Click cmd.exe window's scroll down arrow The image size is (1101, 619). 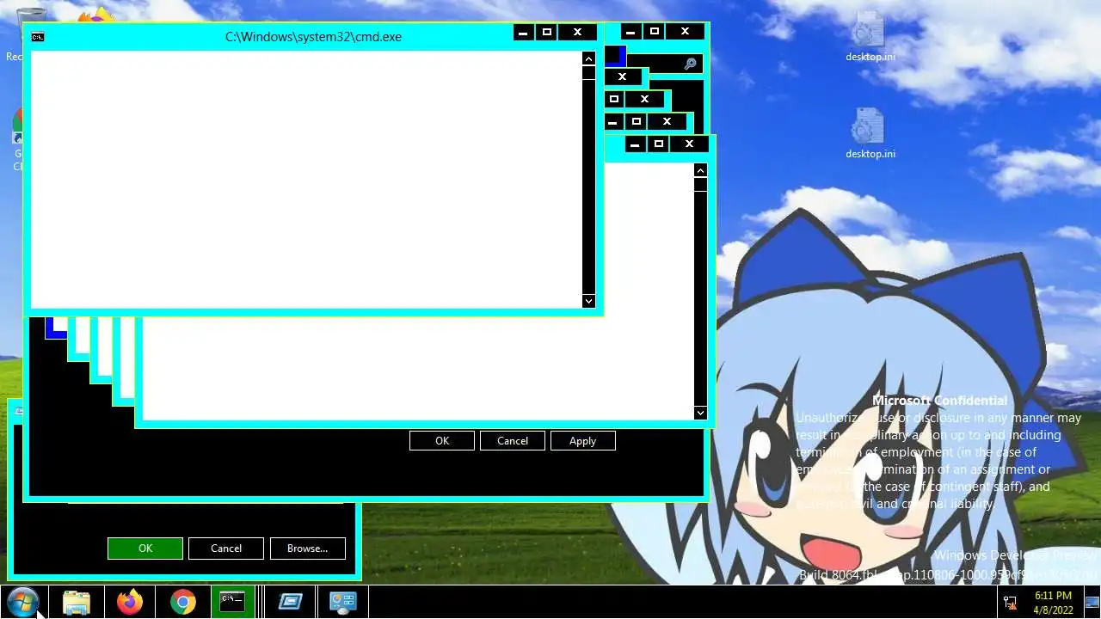tap(588, 301)
